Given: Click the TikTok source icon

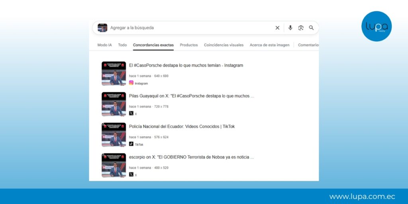Looking at the screenshot, I should click(x=131, y=144).
